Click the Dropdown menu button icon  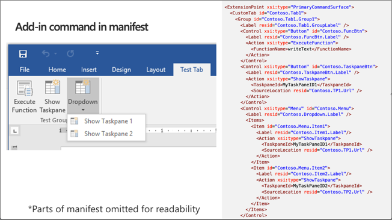tap(83, 87)
